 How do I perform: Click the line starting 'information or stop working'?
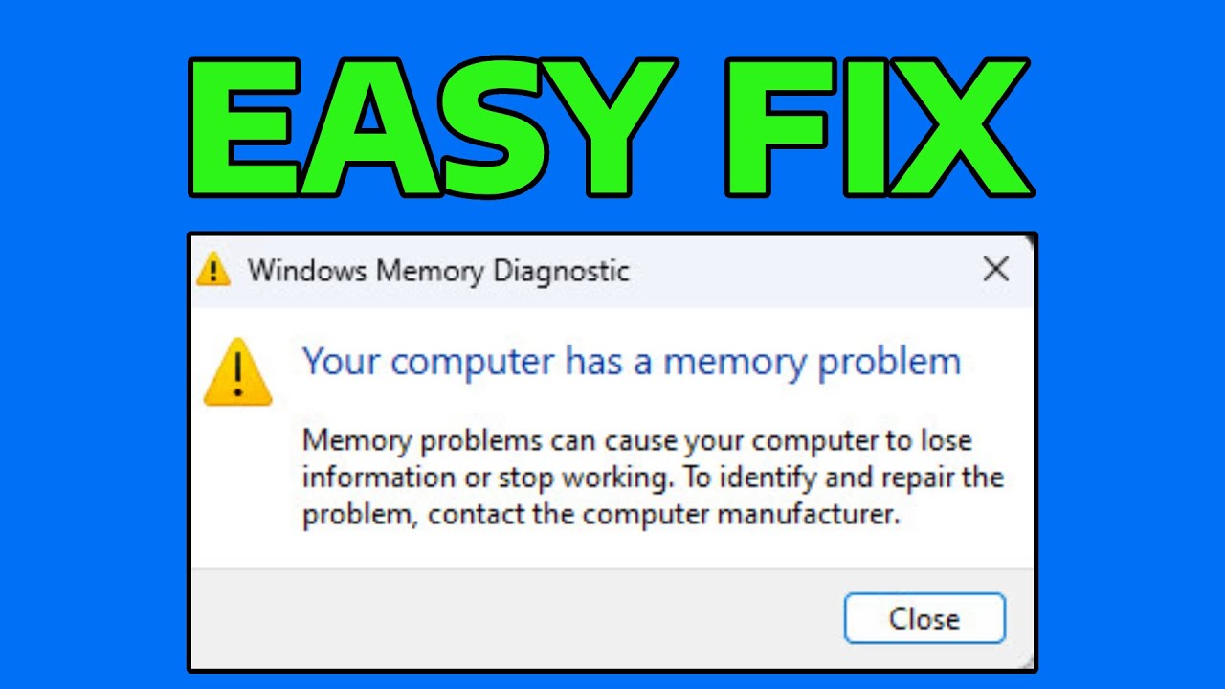click(653, 478)
